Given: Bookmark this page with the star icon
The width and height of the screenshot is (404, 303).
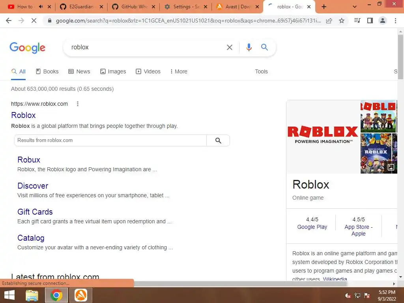Looking at the screenshot, I should [342, 21].
